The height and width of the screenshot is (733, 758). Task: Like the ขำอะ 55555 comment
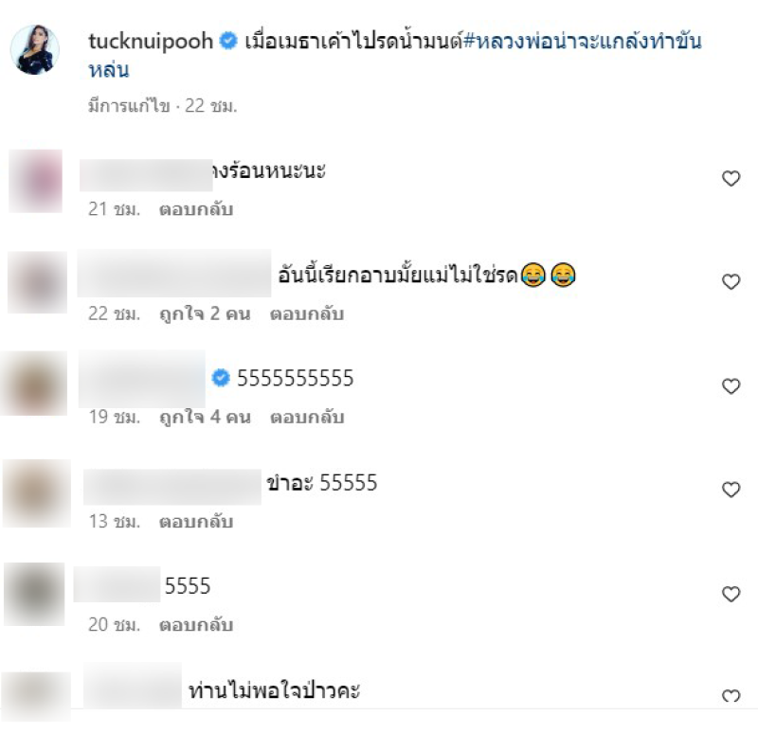(731, 490)
